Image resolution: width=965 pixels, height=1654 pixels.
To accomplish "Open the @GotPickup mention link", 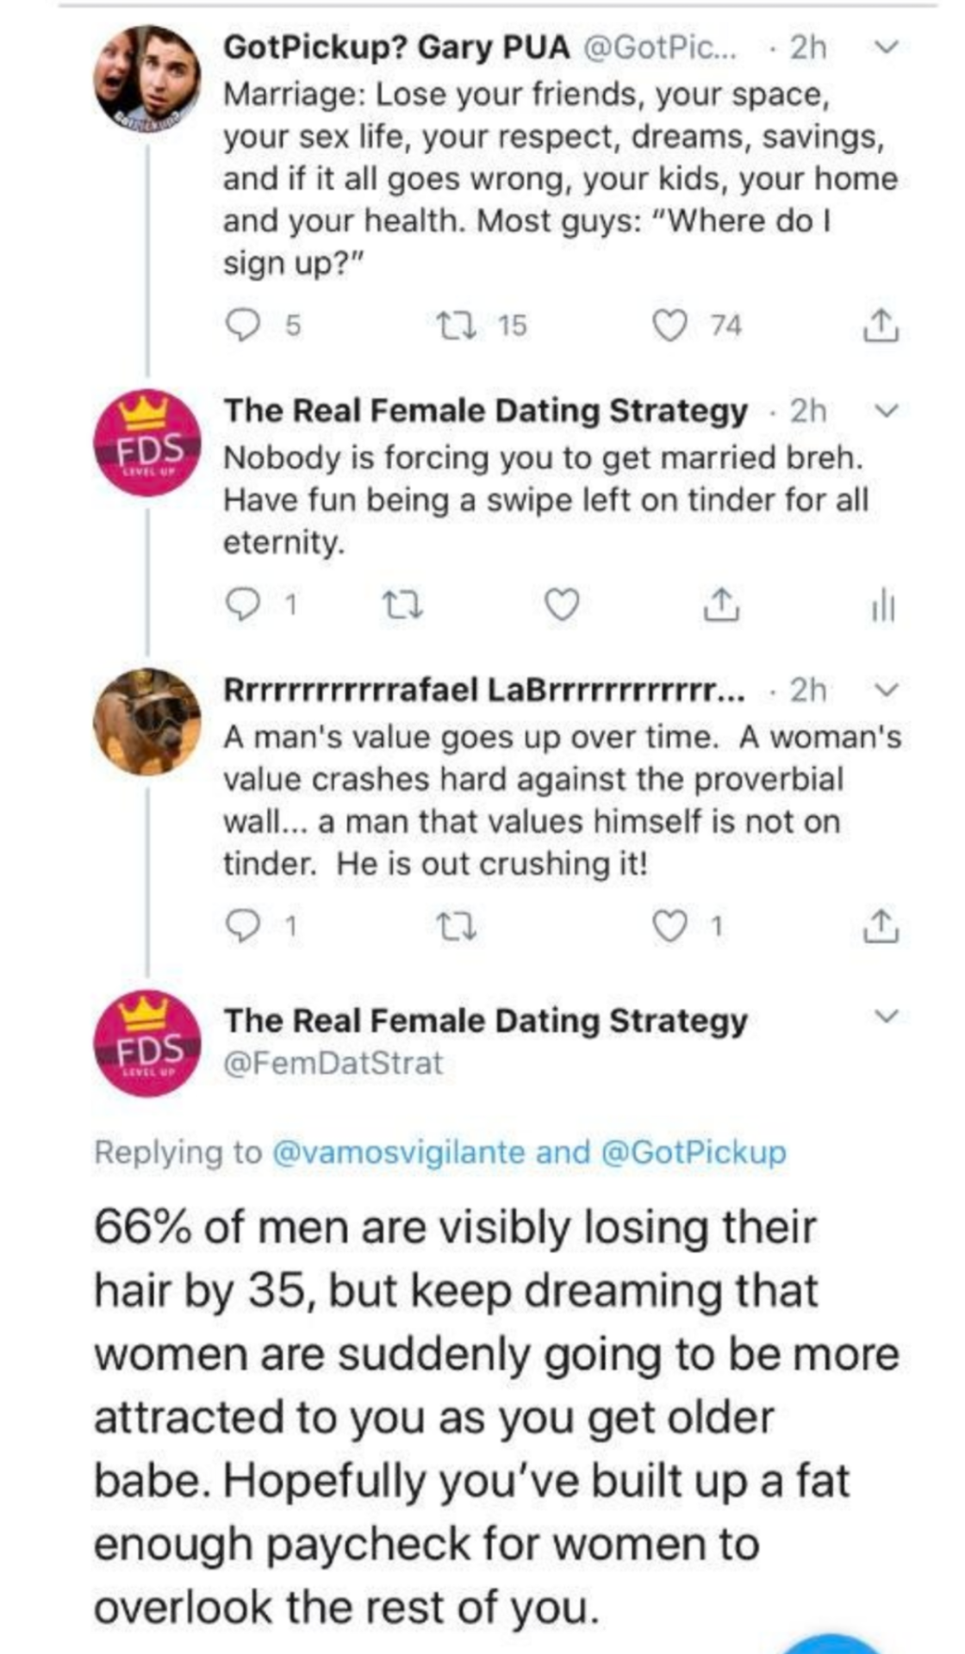I will click(x=693, y=1152).
